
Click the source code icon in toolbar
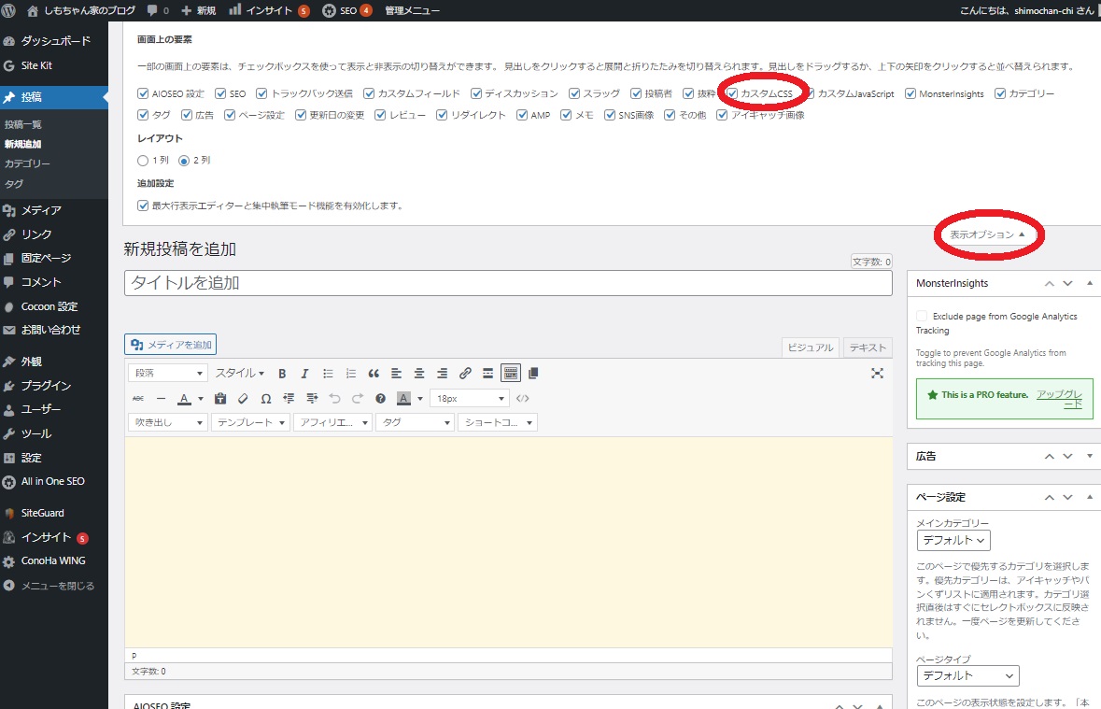coord(522,399)
